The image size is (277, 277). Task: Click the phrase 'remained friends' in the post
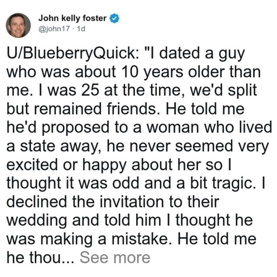pyautogui.click(x=95, y=109)
